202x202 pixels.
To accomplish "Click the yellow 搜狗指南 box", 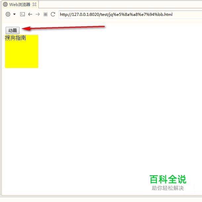I will (22, 51).
